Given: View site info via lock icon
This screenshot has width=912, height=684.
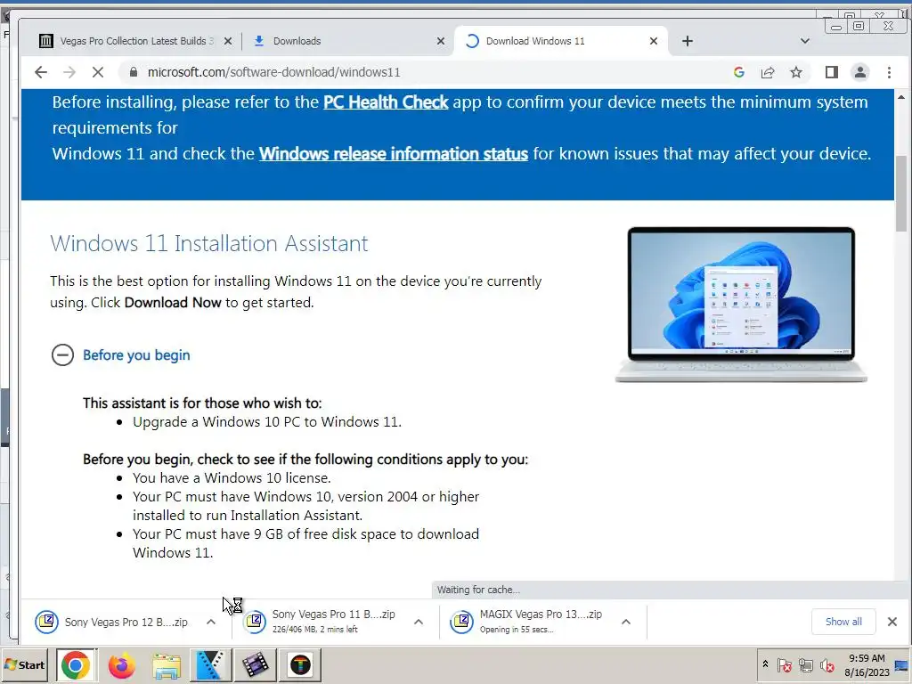Looking at the screenshot, I should pos(134,72).
